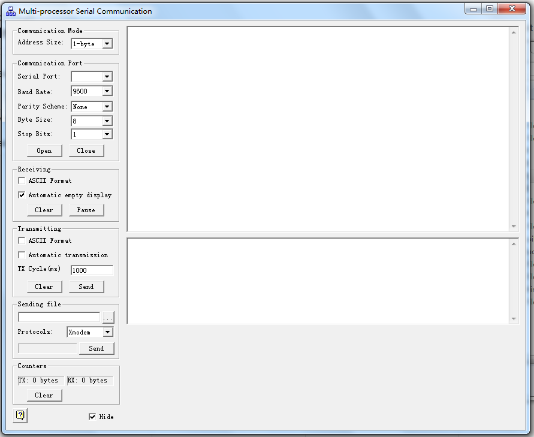This screenshot has width=534, height=437.
Task: Clear the TX and RX counters
Action: coord(44,395)
